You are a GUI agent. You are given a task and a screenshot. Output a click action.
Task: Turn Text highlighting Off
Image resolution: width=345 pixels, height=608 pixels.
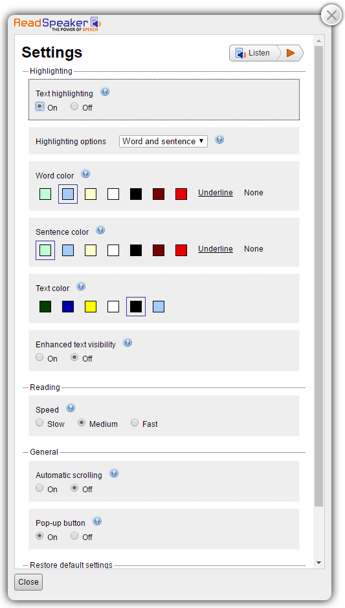pos(74,106)
